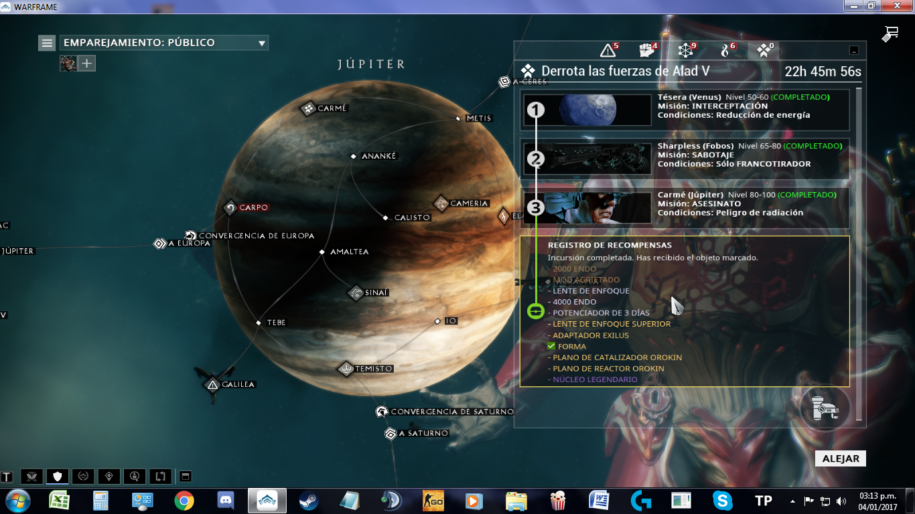Toggle the swap arrows map filter
Screen dimensions: 915x514
pos(161,477)
